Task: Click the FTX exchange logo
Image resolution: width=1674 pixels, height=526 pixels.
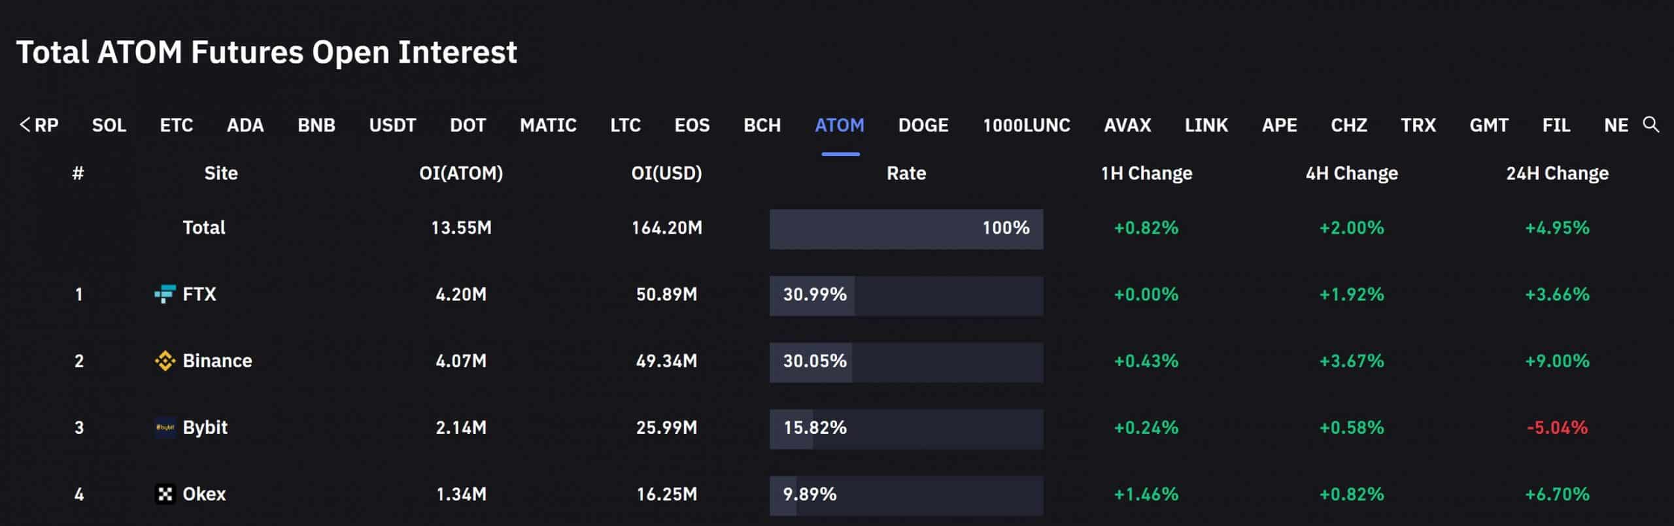Action: tap(163, 295)
